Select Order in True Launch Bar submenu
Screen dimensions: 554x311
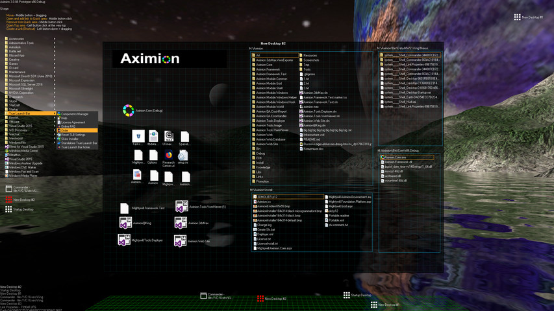tap(65, 130)
